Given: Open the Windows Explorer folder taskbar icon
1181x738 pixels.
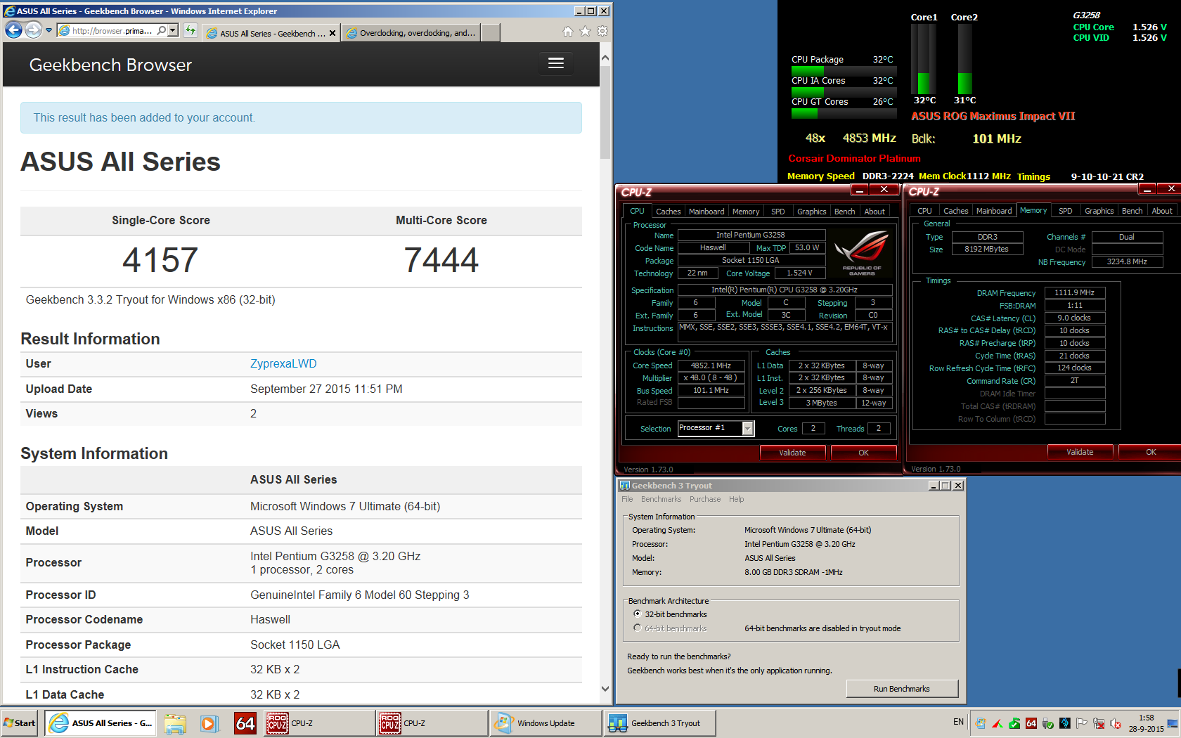Looking at the screenshot, I should [x=175, y=723].
